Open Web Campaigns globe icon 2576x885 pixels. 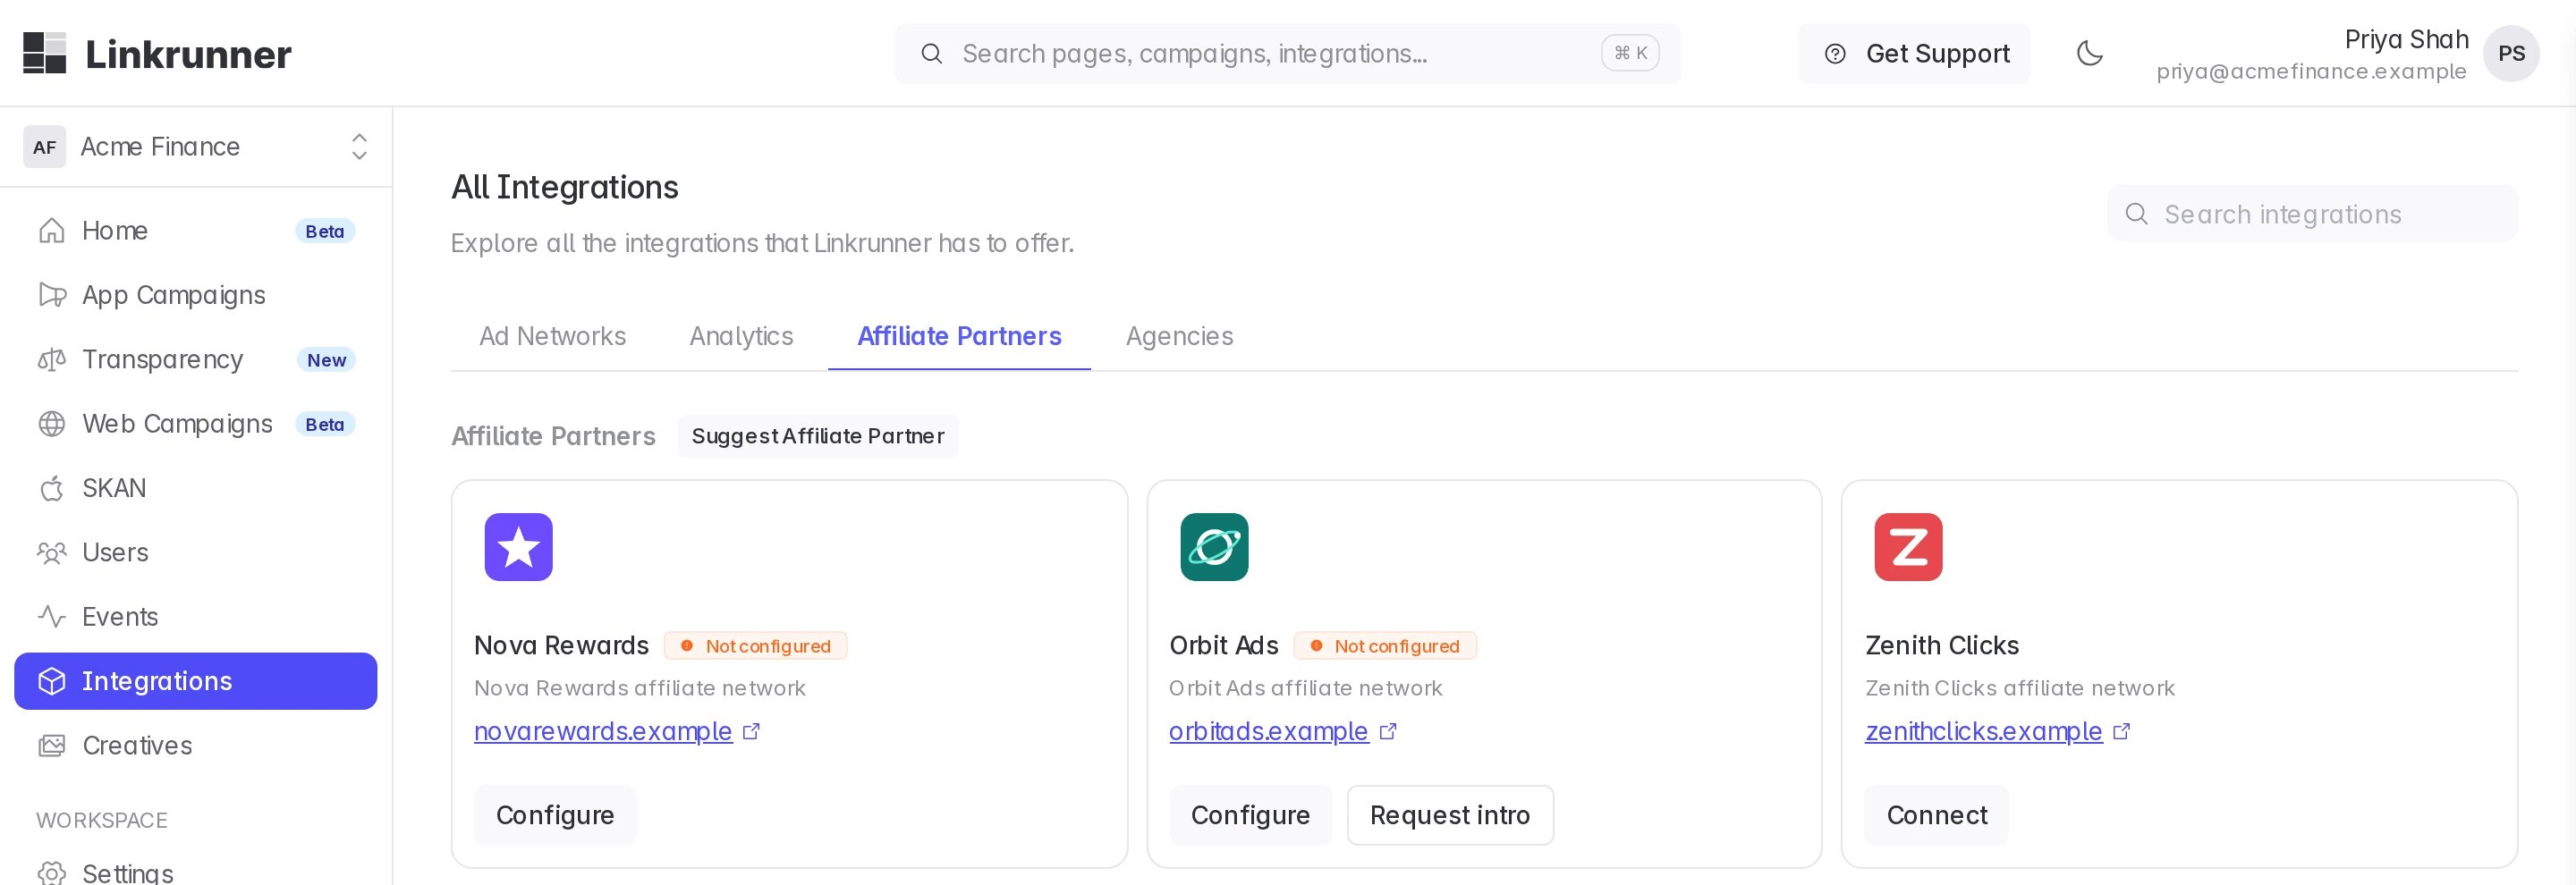pos(52,424)
